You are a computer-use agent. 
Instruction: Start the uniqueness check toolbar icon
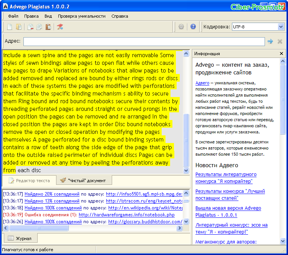click(60, 27)
